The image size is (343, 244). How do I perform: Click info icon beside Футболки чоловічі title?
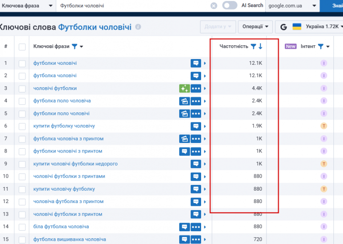(x=138, y=27)
